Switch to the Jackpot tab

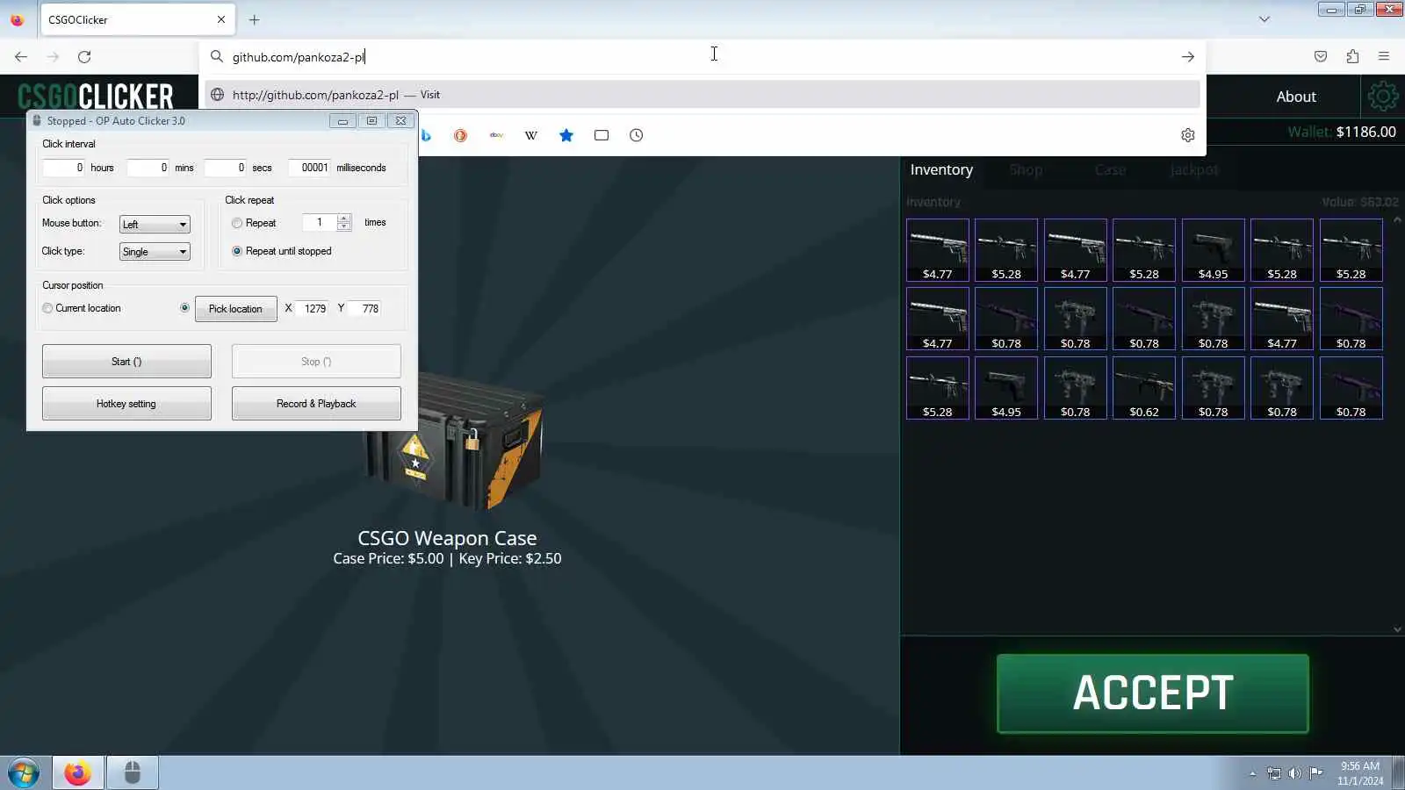tap(1194, 169)
